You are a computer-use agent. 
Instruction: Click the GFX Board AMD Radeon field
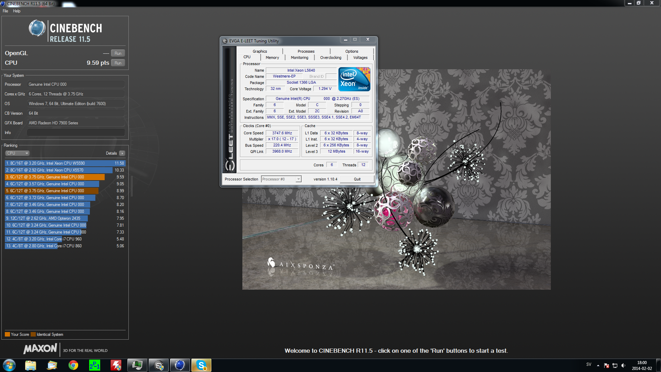[x=76, y=123]
